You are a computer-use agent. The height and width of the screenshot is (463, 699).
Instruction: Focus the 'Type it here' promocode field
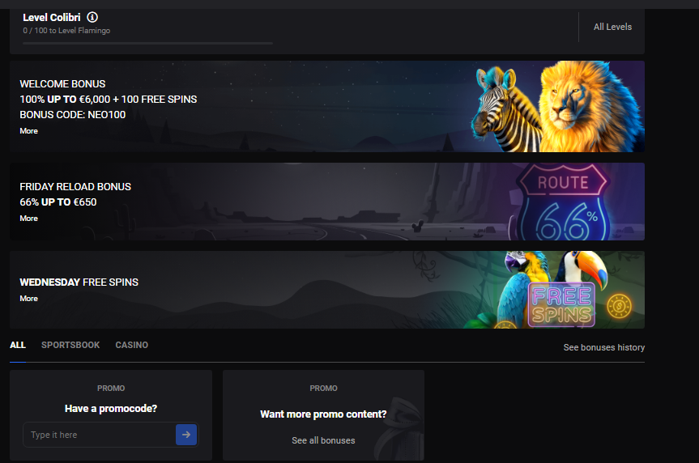tap(99, 435)
